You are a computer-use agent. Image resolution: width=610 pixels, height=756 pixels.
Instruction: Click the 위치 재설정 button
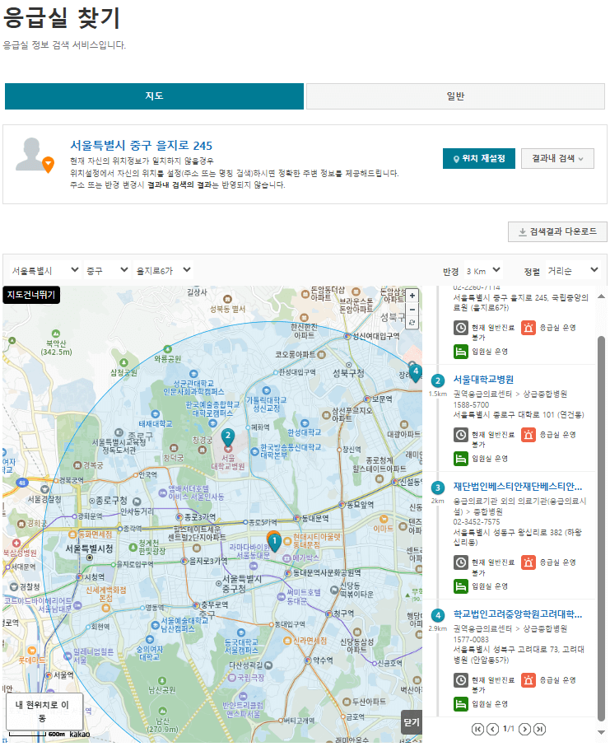pos(479,158)
